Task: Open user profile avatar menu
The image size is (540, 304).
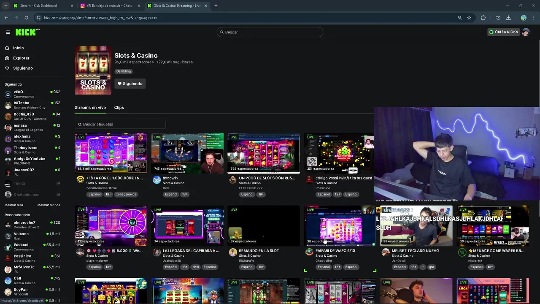Action: 526,32
